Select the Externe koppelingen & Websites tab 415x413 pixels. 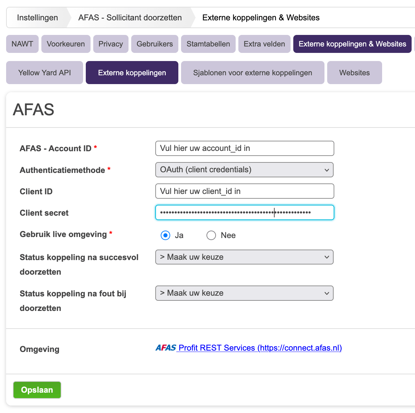[352, 44]
